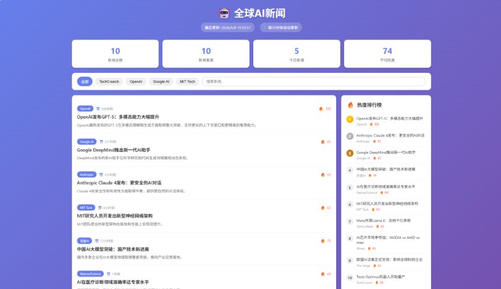Open the 平均热度 stat card showing 74
The width and height of the screenshot is (501, 289).
click(387, 54)
